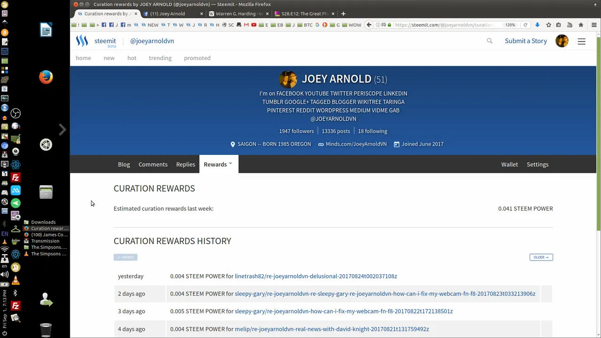Open the Minds.com/JoeyArnoldVN link

coord(356,144)
